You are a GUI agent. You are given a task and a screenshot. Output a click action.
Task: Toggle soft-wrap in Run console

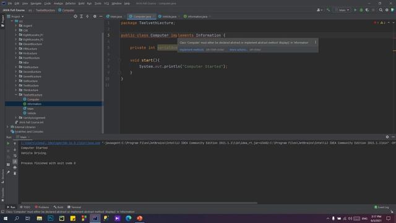point(15,155)
